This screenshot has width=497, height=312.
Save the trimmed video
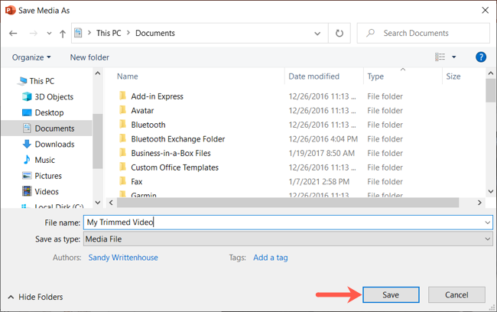click(x=391, y=295)
